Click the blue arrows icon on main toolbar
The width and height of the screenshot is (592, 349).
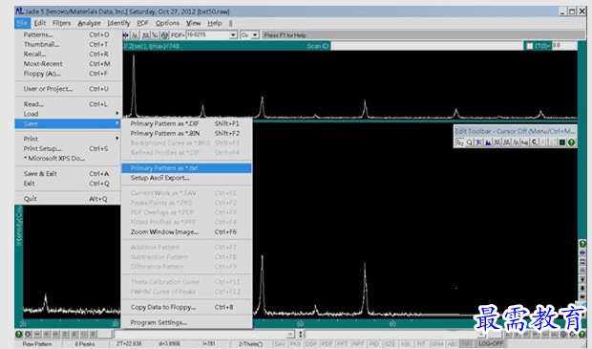(126, 35)
